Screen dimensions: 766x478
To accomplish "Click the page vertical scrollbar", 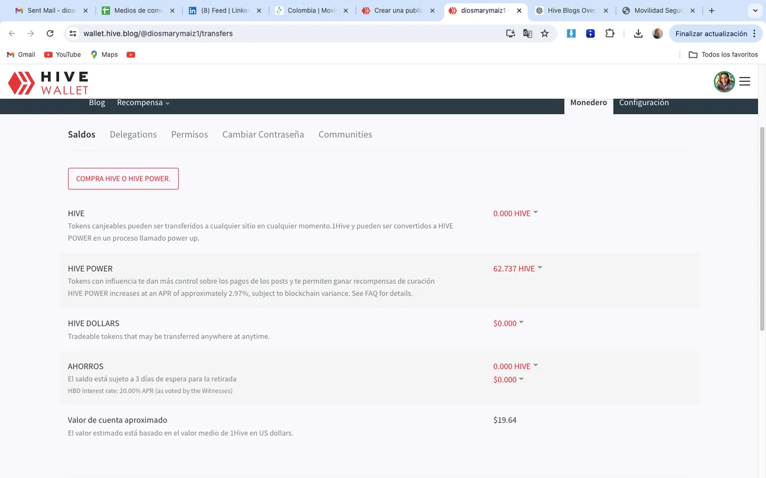I will [x=762, y=229].
